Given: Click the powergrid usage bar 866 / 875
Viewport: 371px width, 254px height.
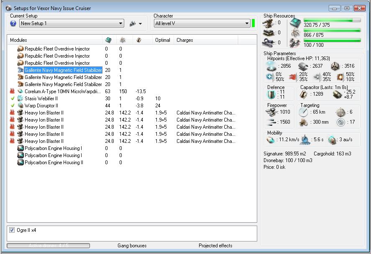Looking at the screenshot, I should (x=332, y=30).
